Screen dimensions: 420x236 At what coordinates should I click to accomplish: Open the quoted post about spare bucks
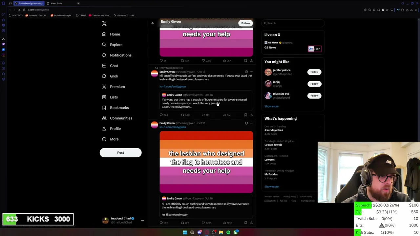point(206,101)
